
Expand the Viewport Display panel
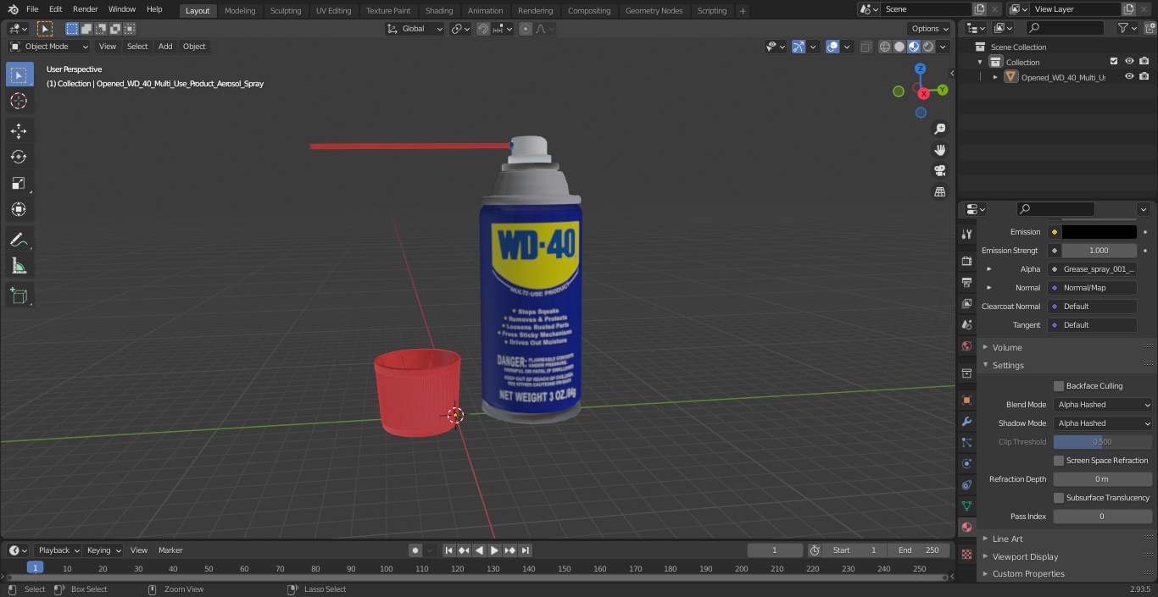[x=1025, y=557]
